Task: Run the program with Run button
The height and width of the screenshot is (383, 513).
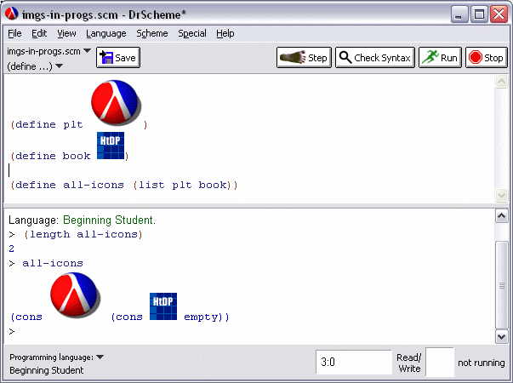Action: [440, 58]
